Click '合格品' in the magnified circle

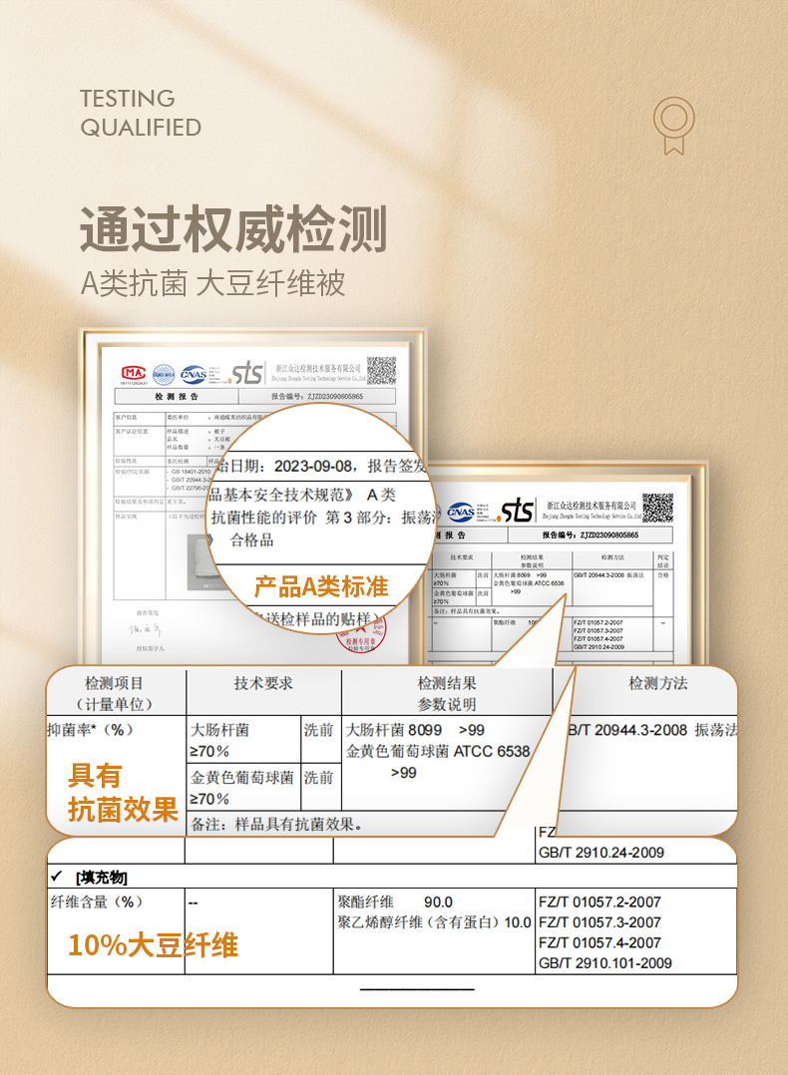coord(251,540)
